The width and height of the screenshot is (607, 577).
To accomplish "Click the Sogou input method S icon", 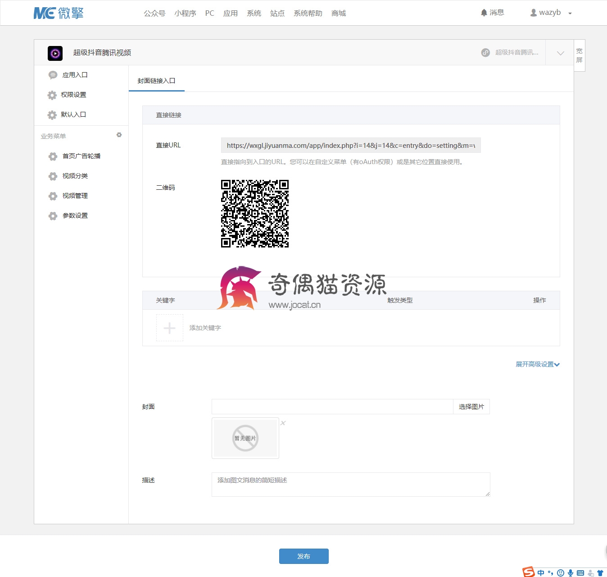I will click(529, 572).
